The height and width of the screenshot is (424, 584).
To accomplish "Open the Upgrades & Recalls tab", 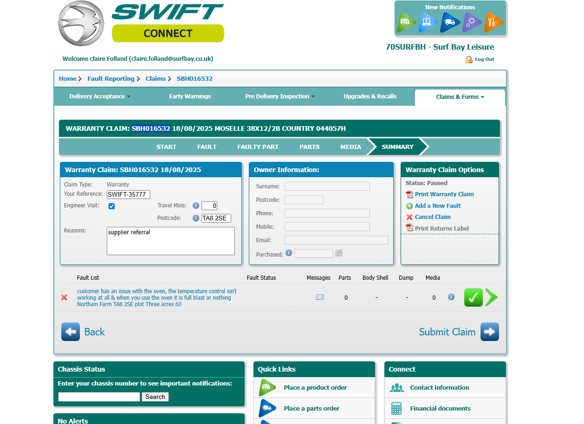I will point(370,96).
